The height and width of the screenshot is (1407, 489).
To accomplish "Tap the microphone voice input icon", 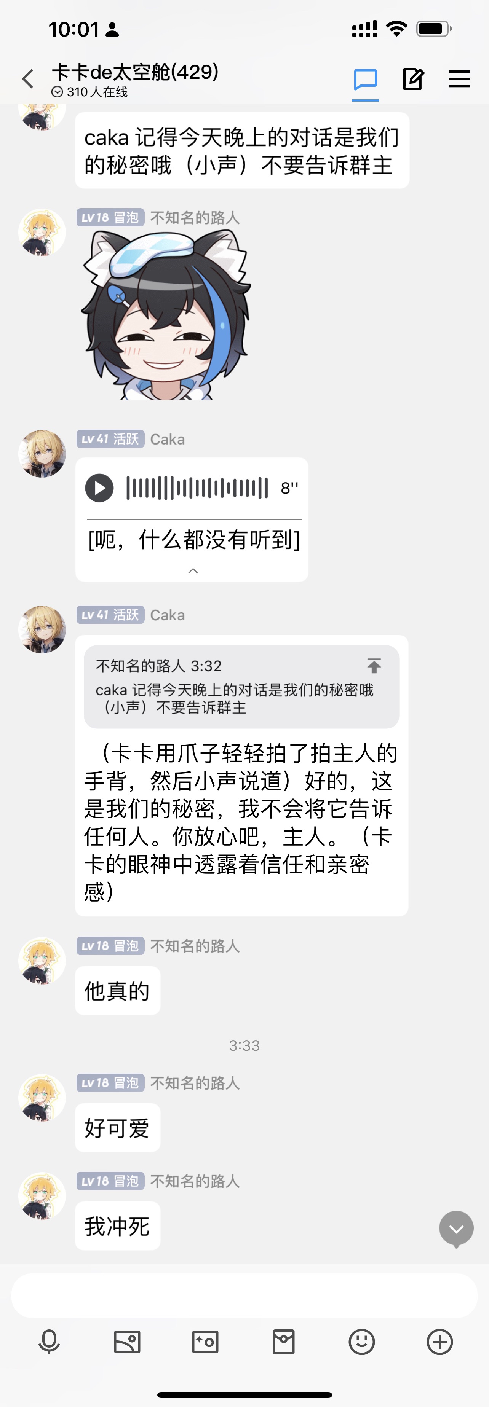I will [x=49, y=1342].
